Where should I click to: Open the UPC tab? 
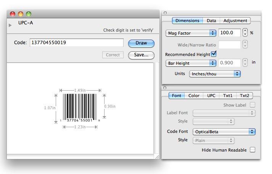tap(211, 96)
